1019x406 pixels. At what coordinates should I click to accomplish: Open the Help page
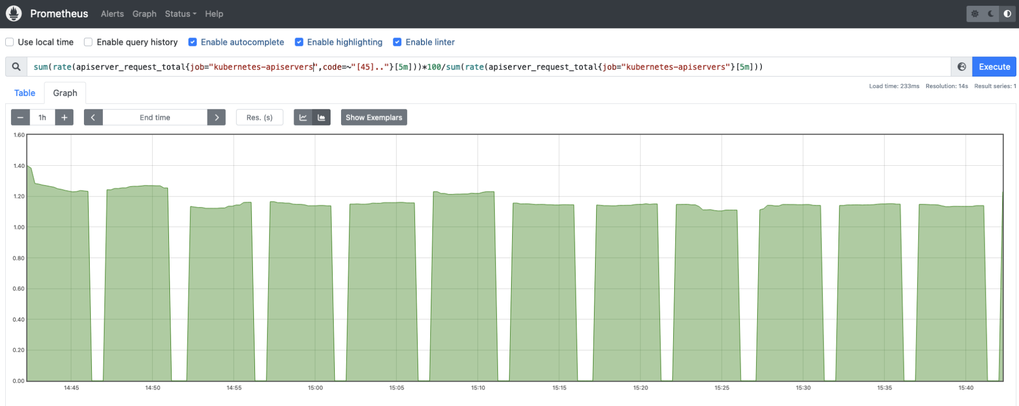[x=214, y=14]
